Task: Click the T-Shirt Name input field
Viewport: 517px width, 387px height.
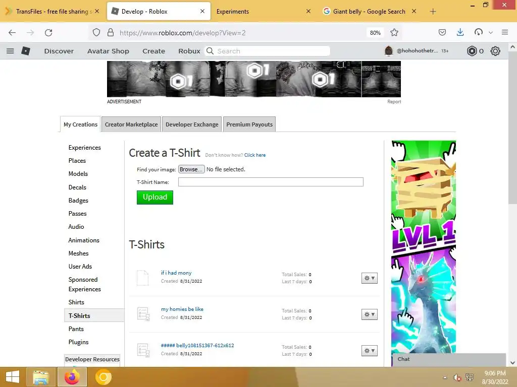Action: pos(271,182)
